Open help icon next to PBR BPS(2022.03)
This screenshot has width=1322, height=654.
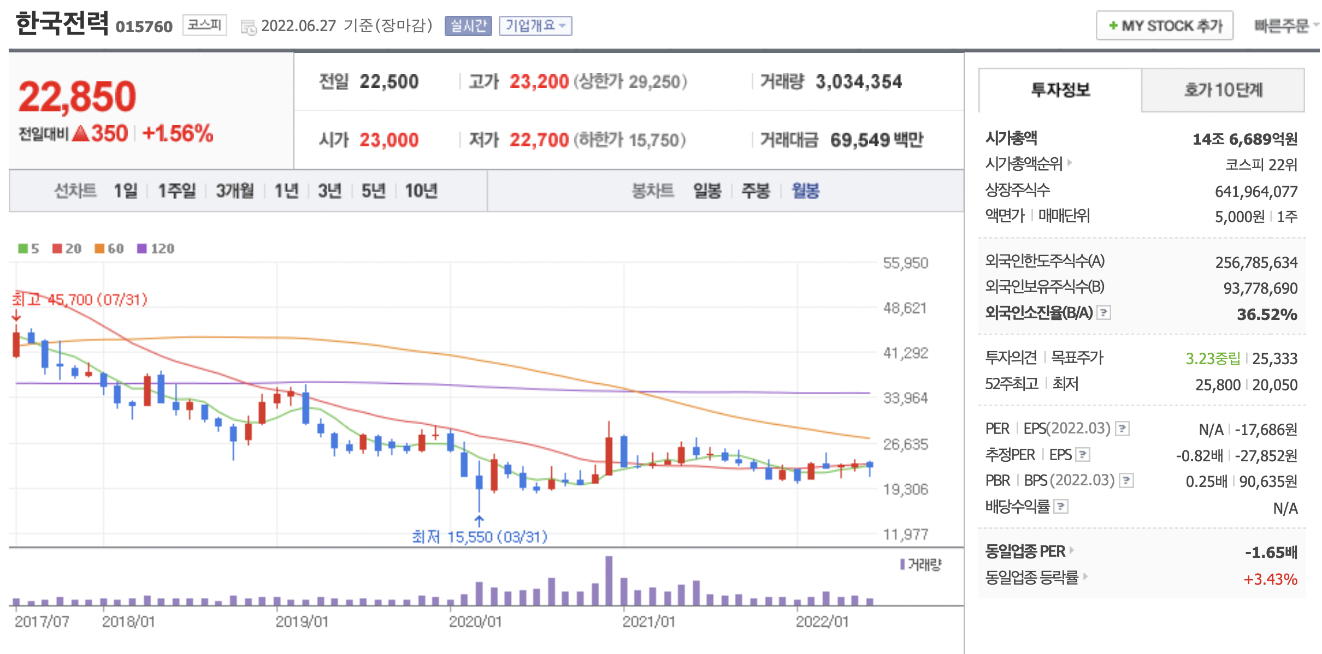coord(1126,480)
